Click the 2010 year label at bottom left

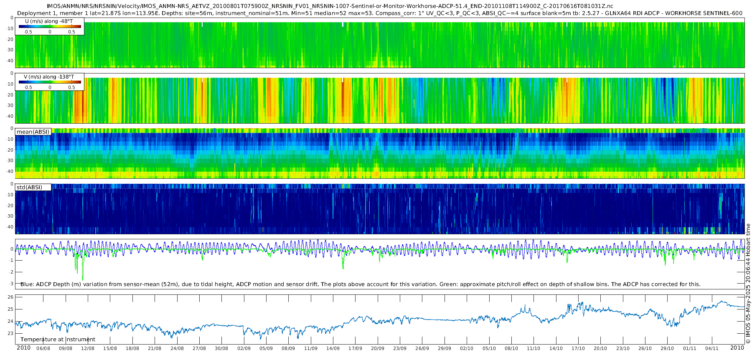click(x=23, y=348)
